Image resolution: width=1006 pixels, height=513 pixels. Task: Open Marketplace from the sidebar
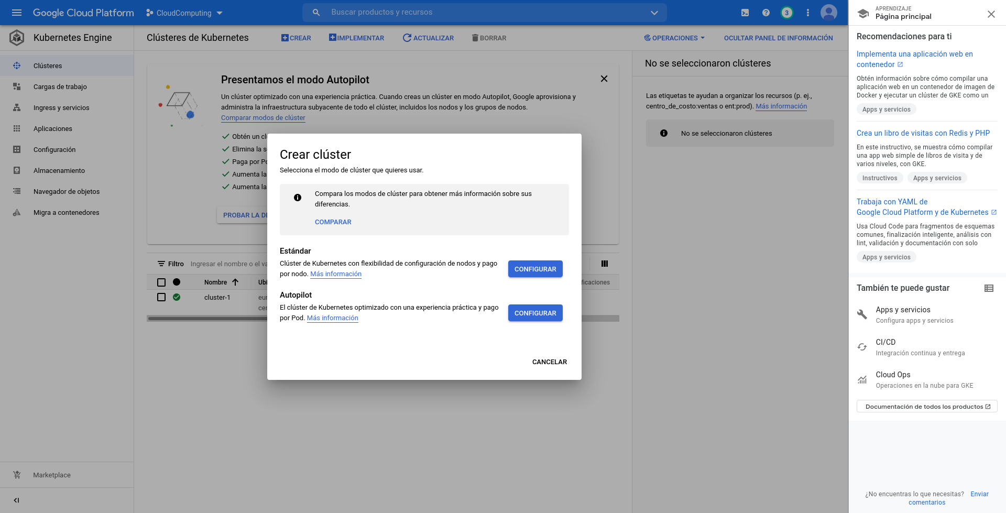click(67, 475)
